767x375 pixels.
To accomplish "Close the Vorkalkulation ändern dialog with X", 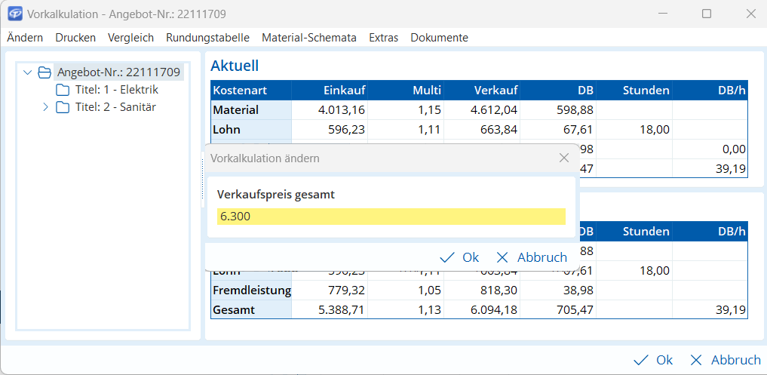I will (563, 158).
